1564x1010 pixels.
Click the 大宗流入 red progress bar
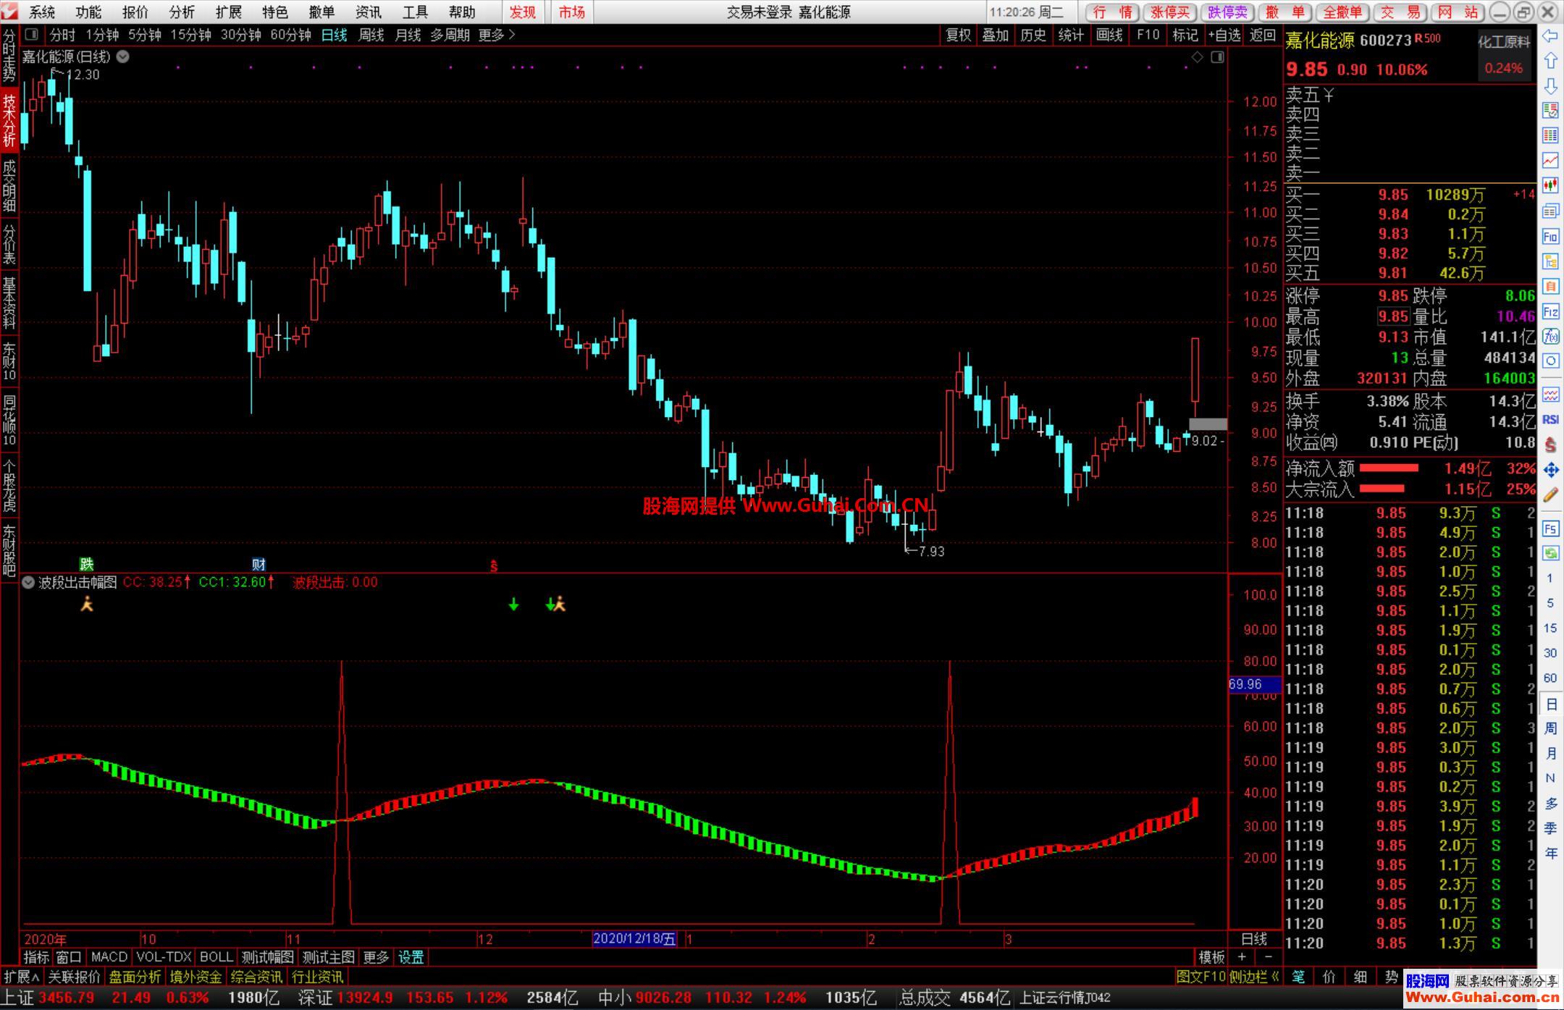[1382, 489]
